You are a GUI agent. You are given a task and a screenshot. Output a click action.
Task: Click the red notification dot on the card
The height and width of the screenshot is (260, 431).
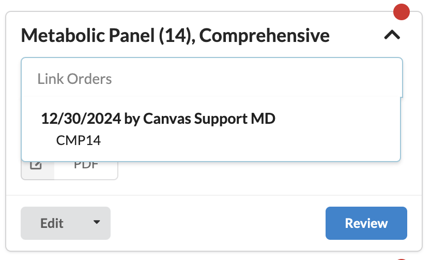coord(401,12)
